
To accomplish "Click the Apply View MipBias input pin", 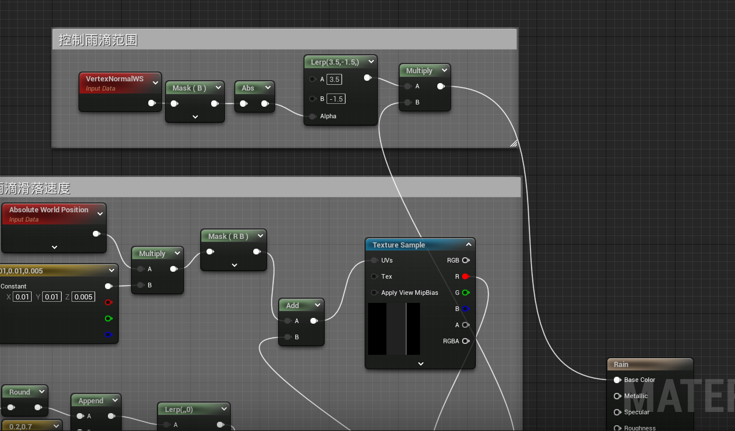I will 374,293.
